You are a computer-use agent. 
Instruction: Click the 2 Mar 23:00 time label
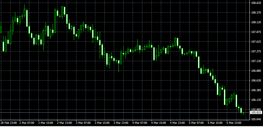[x=64, y=123]
